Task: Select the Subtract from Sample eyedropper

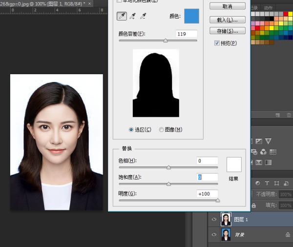Action: click(143, 17)
